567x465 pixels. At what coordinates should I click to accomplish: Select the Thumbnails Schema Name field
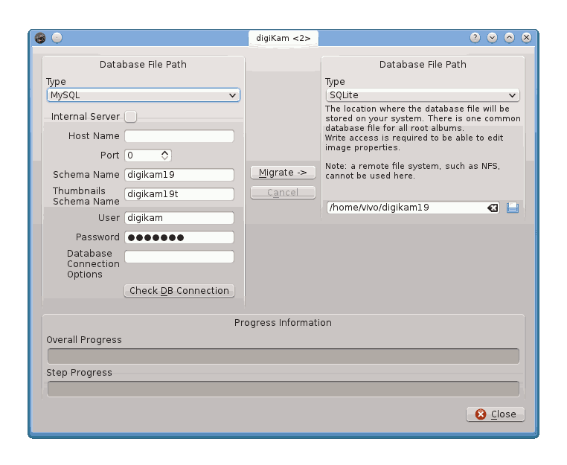(179, 194)
